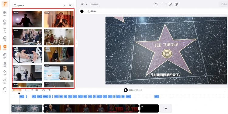The image size is (228, 114).
Task: Delete the selected scene with trash icon
Action: [x=49, y=90]
